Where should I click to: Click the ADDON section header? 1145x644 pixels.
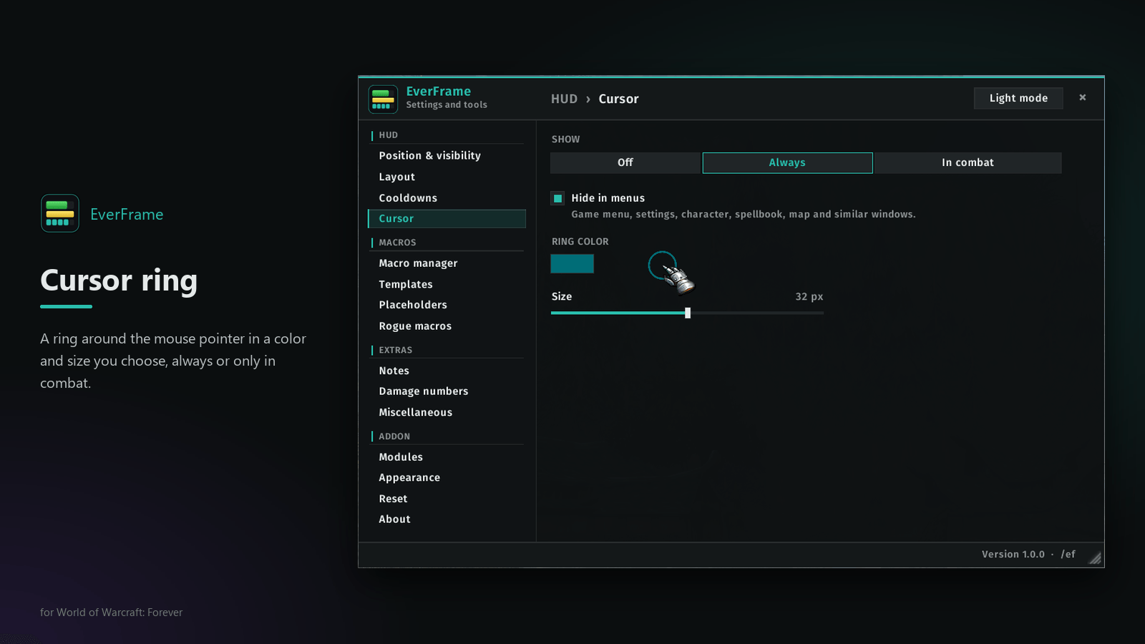[394, 436]
